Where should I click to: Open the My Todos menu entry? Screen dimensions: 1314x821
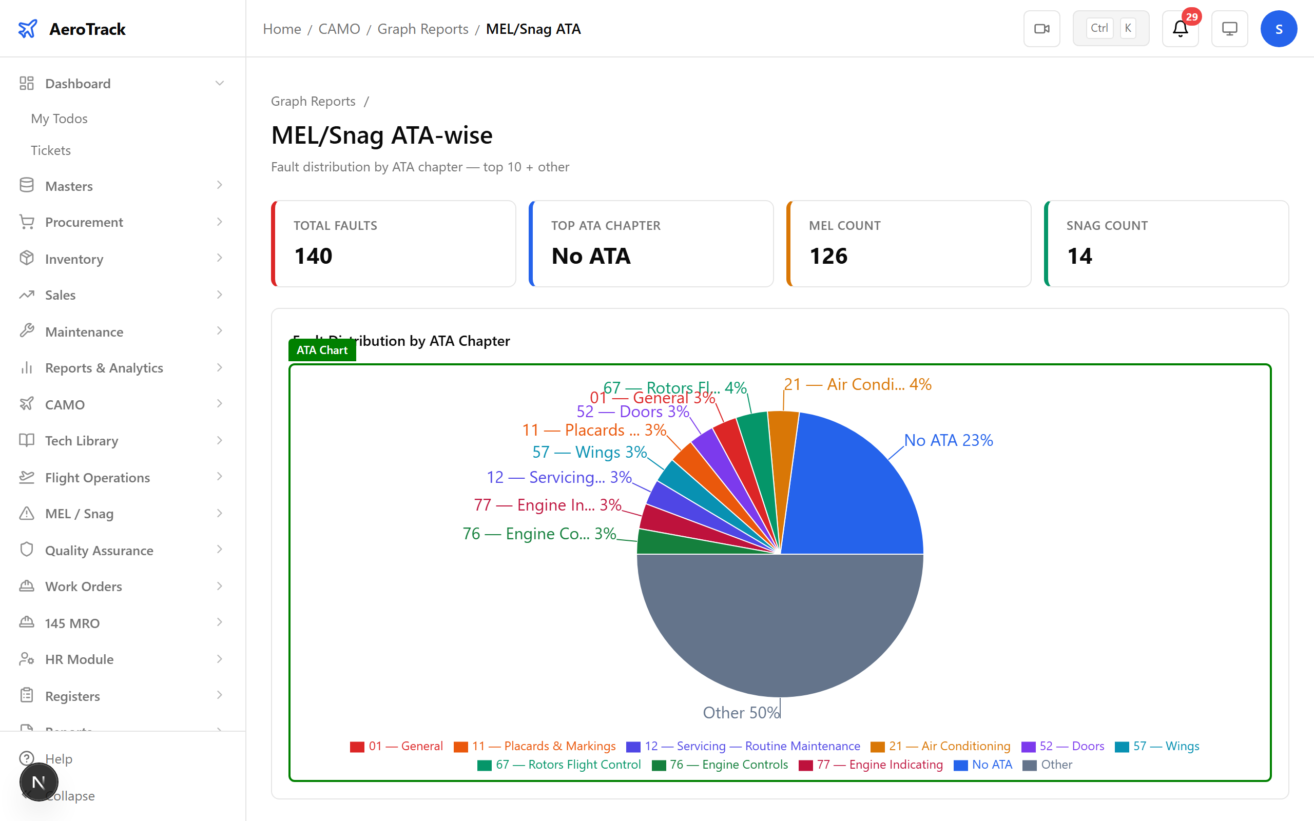[59, 119]
